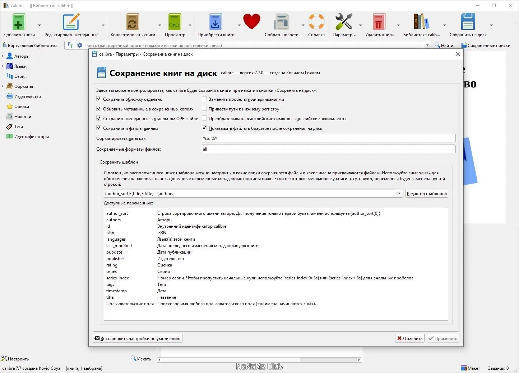
Task: Click the Параметры wrench icon
Action: click(x=344, y=22)
